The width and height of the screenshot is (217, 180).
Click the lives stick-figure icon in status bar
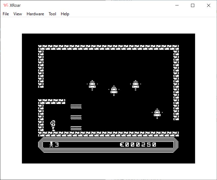point(51,145)
